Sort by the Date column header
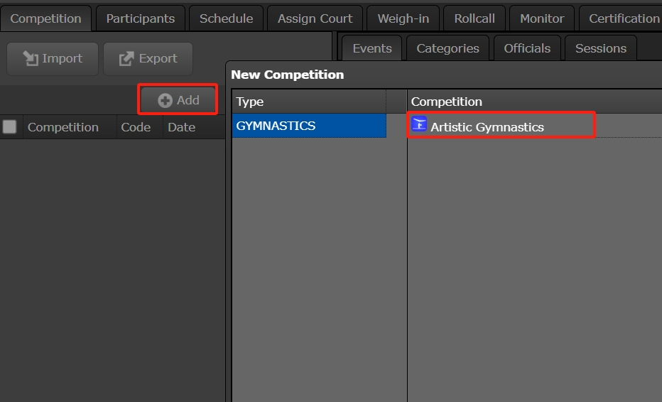662x402 pixels. click(181, 127)
